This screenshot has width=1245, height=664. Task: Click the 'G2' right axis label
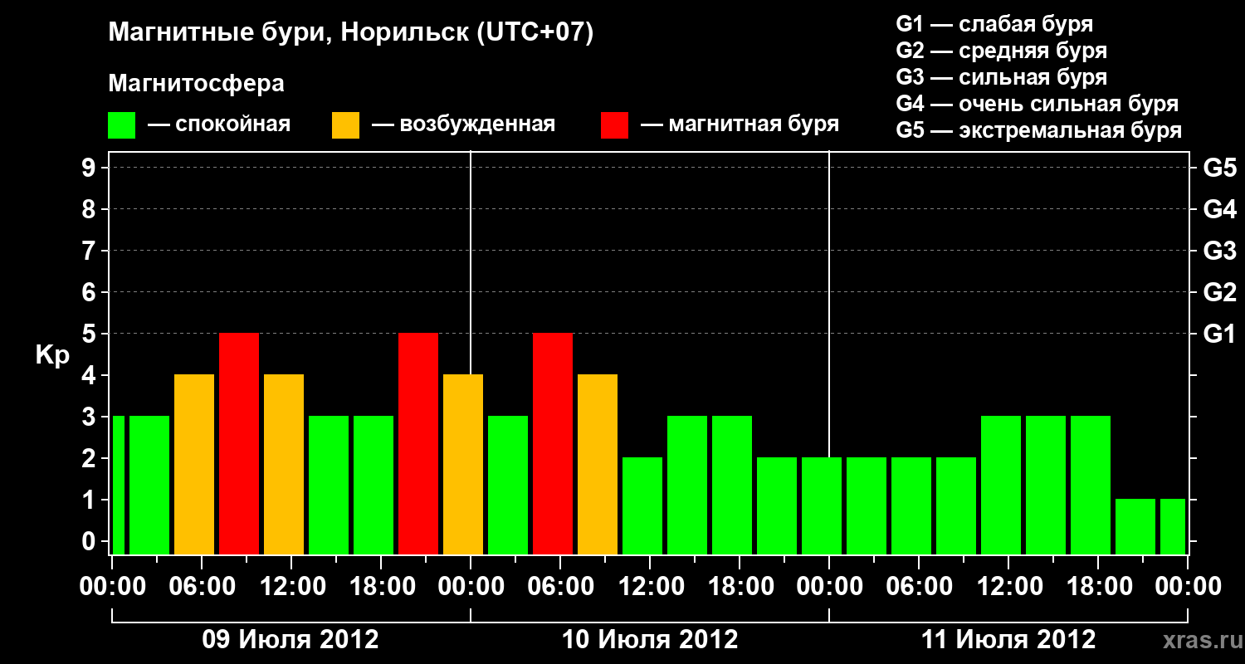(x=1219, y=292)
